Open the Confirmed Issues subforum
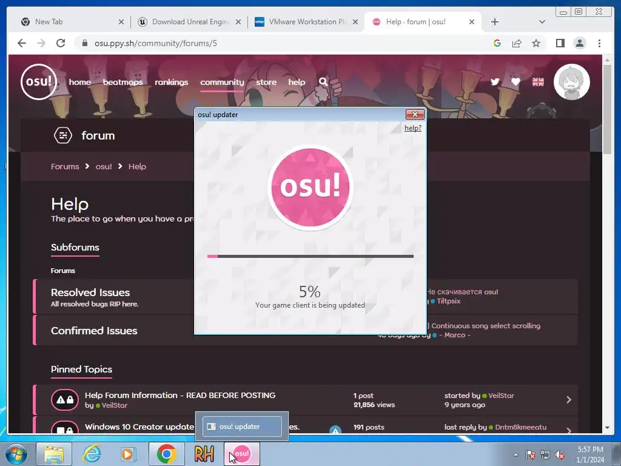Image resolution: width=621 pixels, height=466 pixels. pyautogui.click(x=94, y=331)
